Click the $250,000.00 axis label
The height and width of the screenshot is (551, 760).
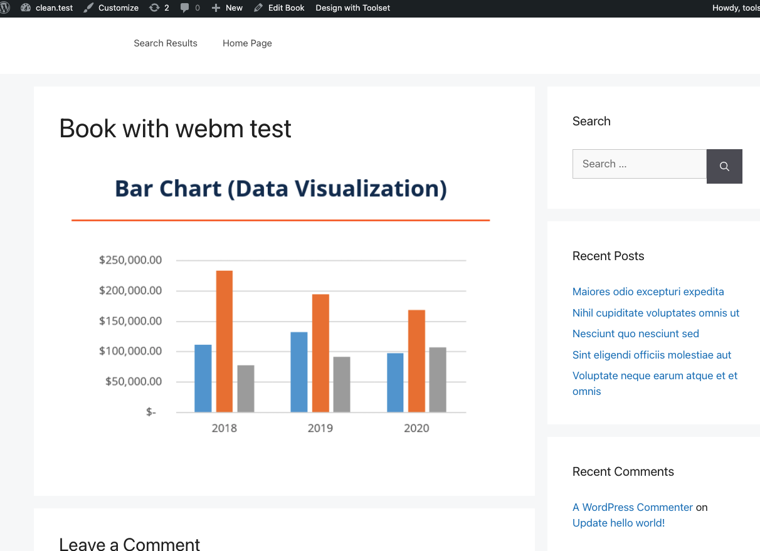[x=130, y=260]
